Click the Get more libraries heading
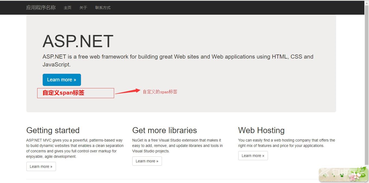The height and width of the screenshot is (183, 369). pos(164,130)
